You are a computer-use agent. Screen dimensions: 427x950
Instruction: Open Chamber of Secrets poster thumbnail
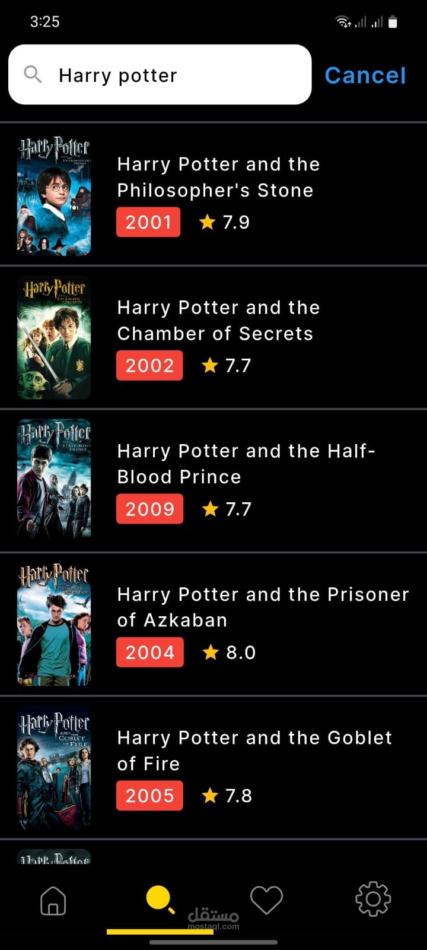click(54, 338)
